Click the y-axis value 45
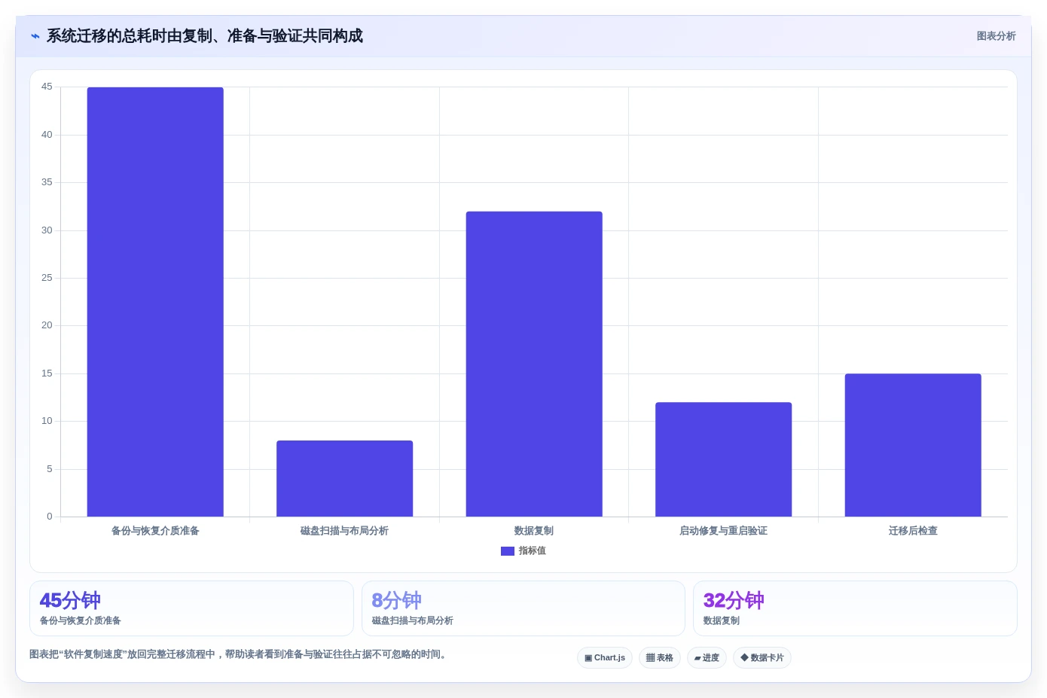 tap(47, 87)
